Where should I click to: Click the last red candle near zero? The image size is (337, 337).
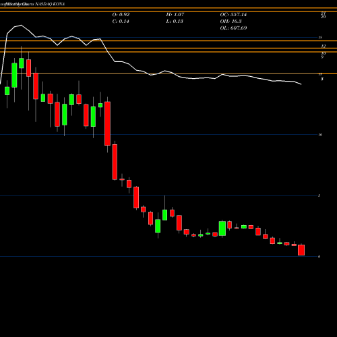pyautogui.click(x=301, y=250)
